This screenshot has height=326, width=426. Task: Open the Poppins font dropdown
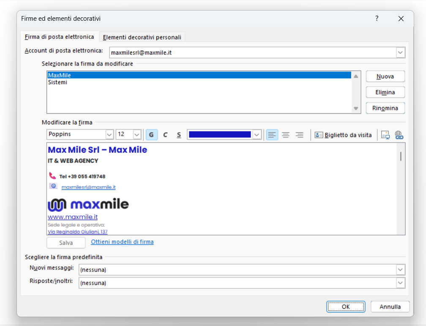click(x=109, y=134)
